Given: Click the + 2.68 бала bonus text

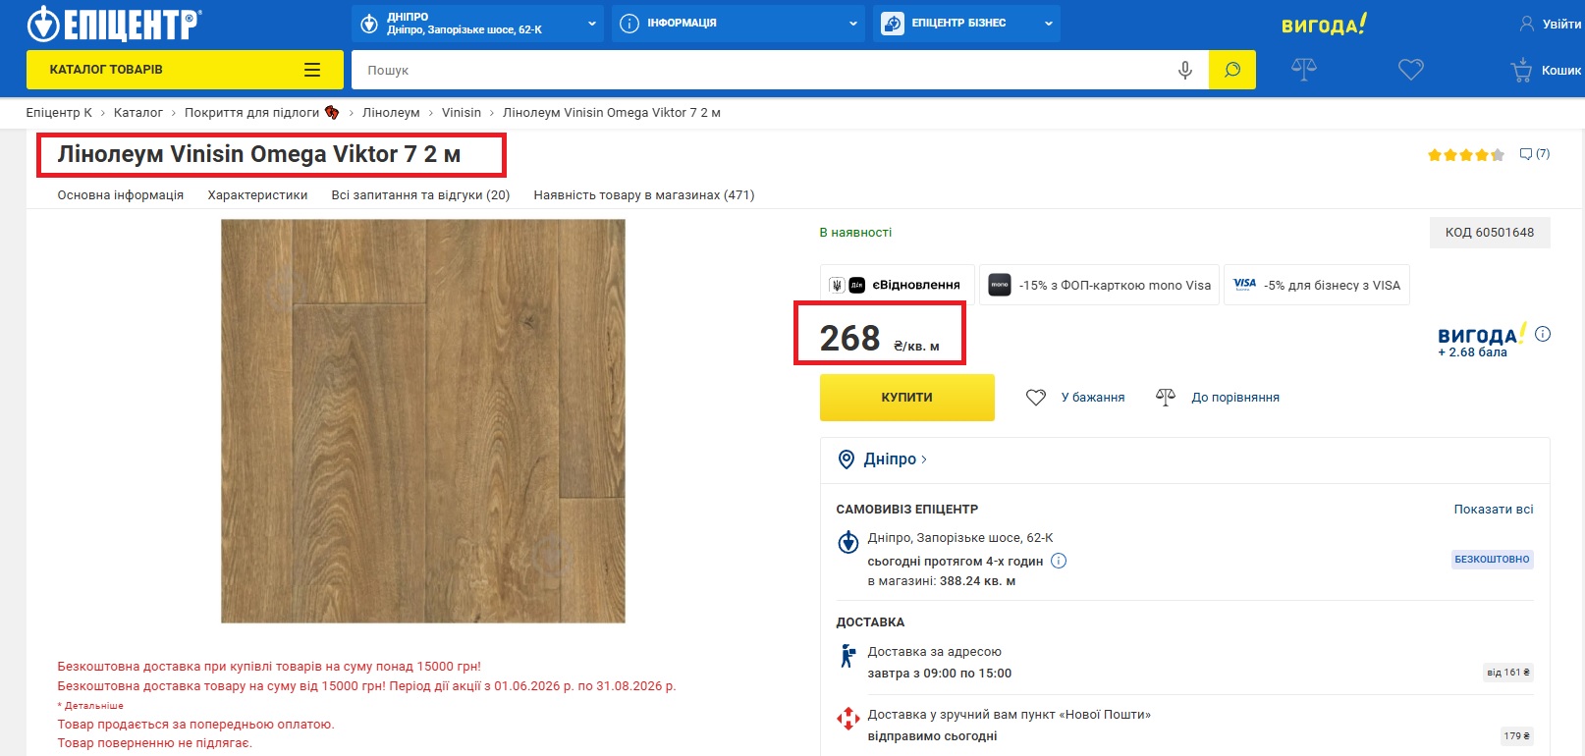Looking at the screenshot, I should click(1472, 352).
